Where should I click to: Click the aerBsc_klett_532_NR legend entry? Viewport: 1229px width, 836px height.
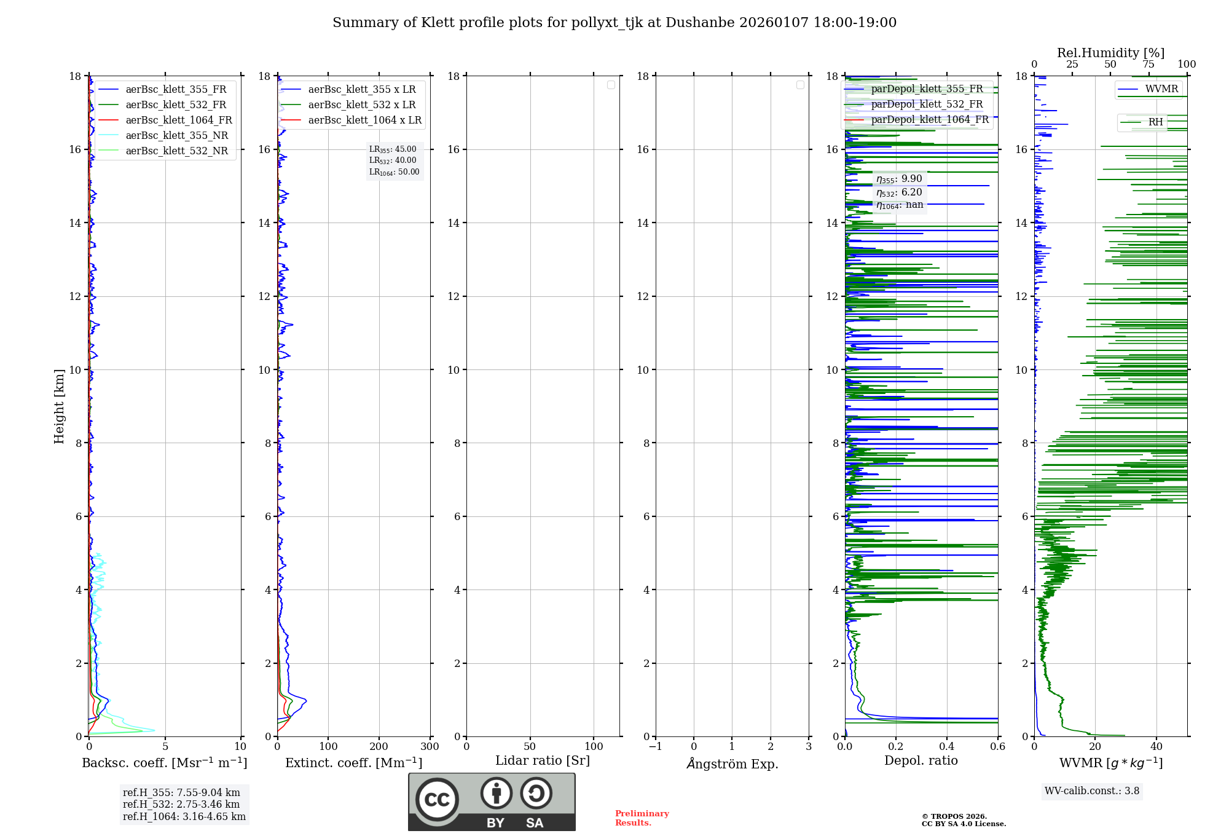(x=176, y=151)
